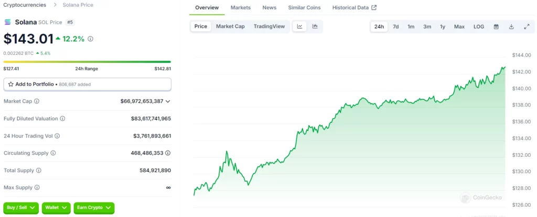
Task: Open the calendar date range picker
Action: [x=496, y=27]
